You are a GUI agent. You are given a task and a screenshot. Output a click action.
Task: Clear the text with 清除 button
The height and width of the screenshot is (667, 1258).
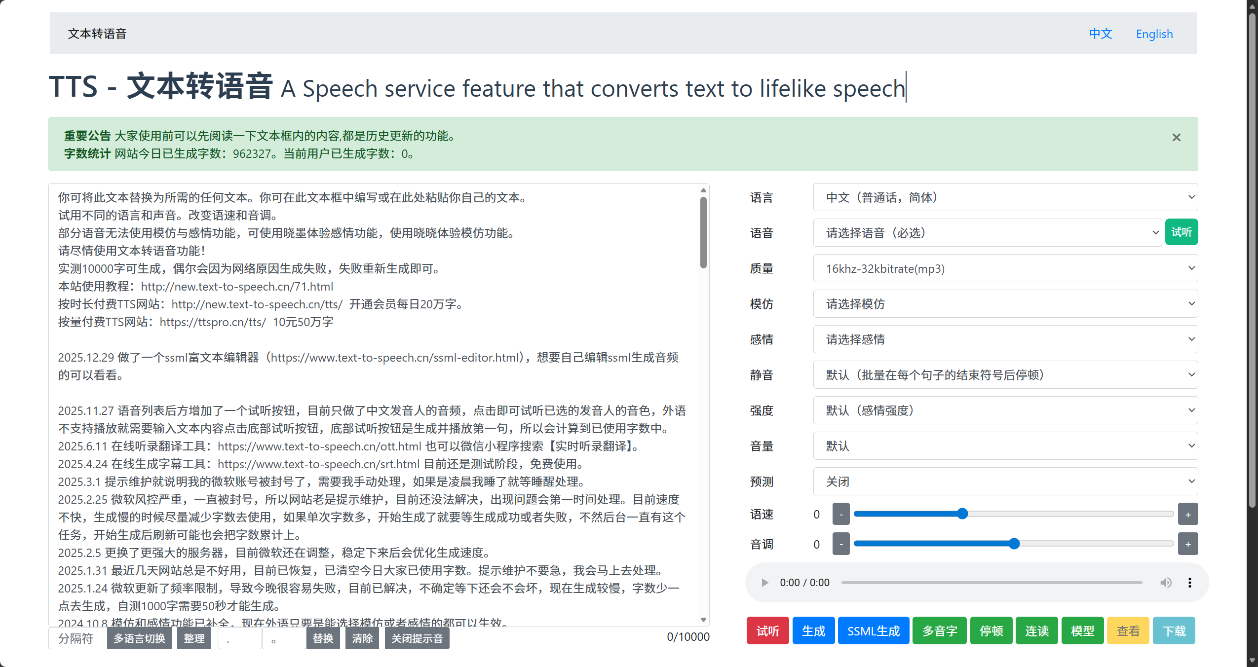coord(362,638)
